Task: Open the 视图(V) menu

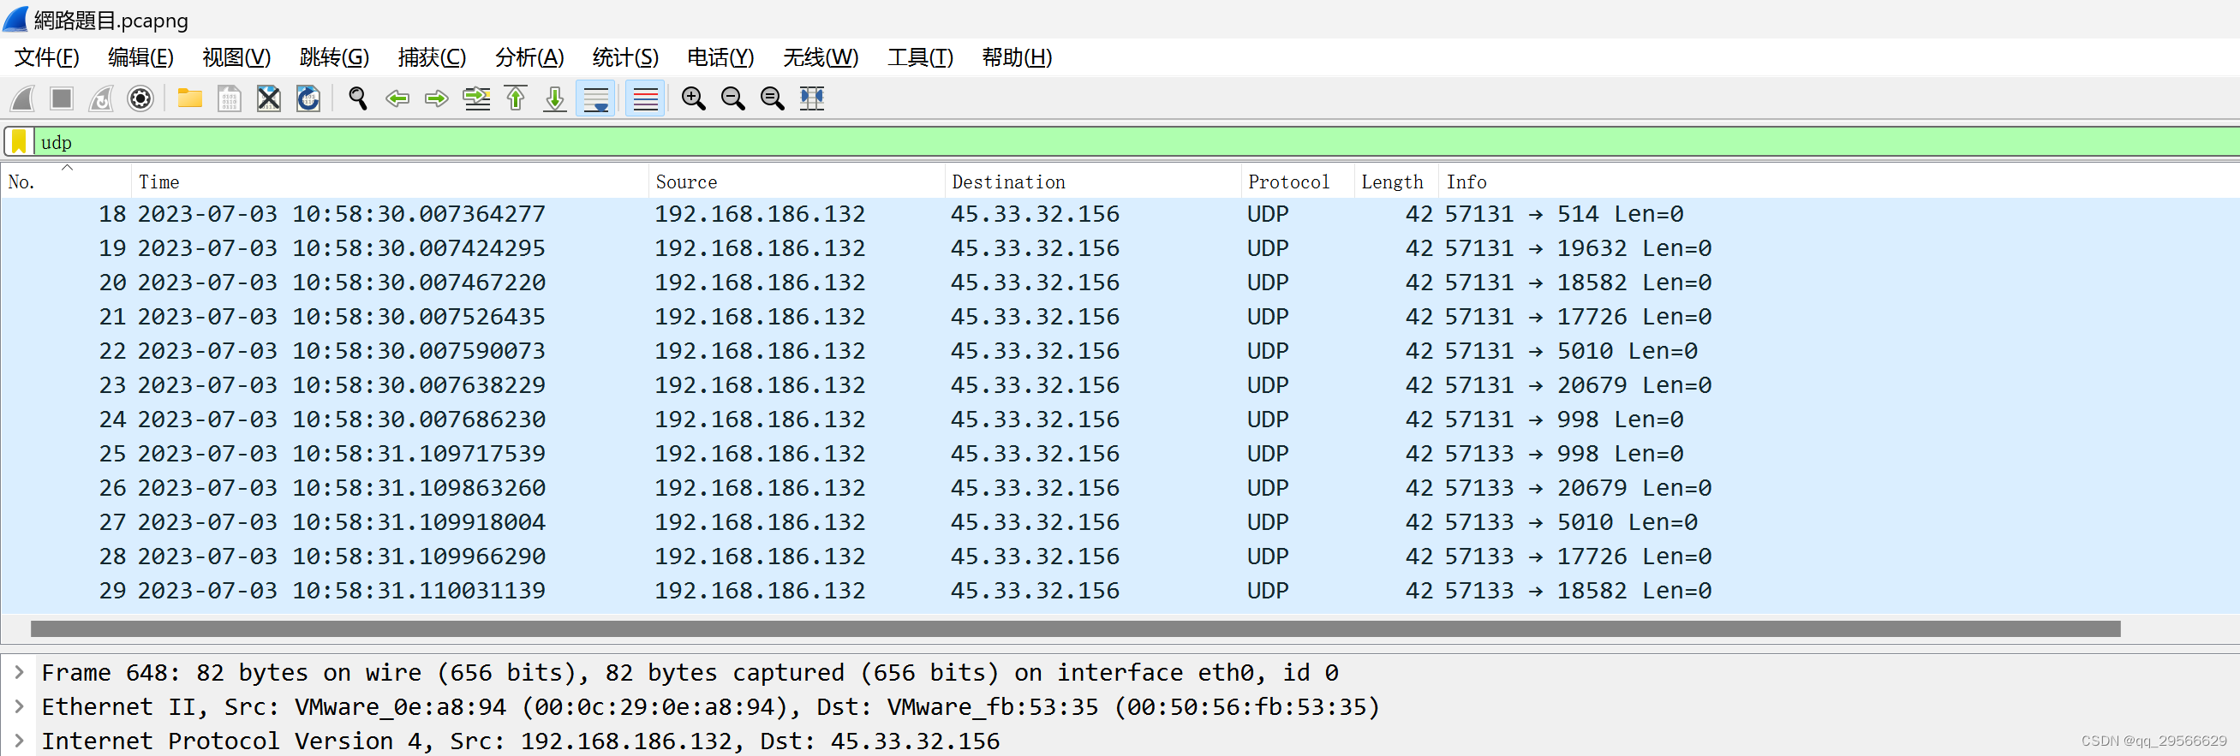Action: (x=236, y=57)
